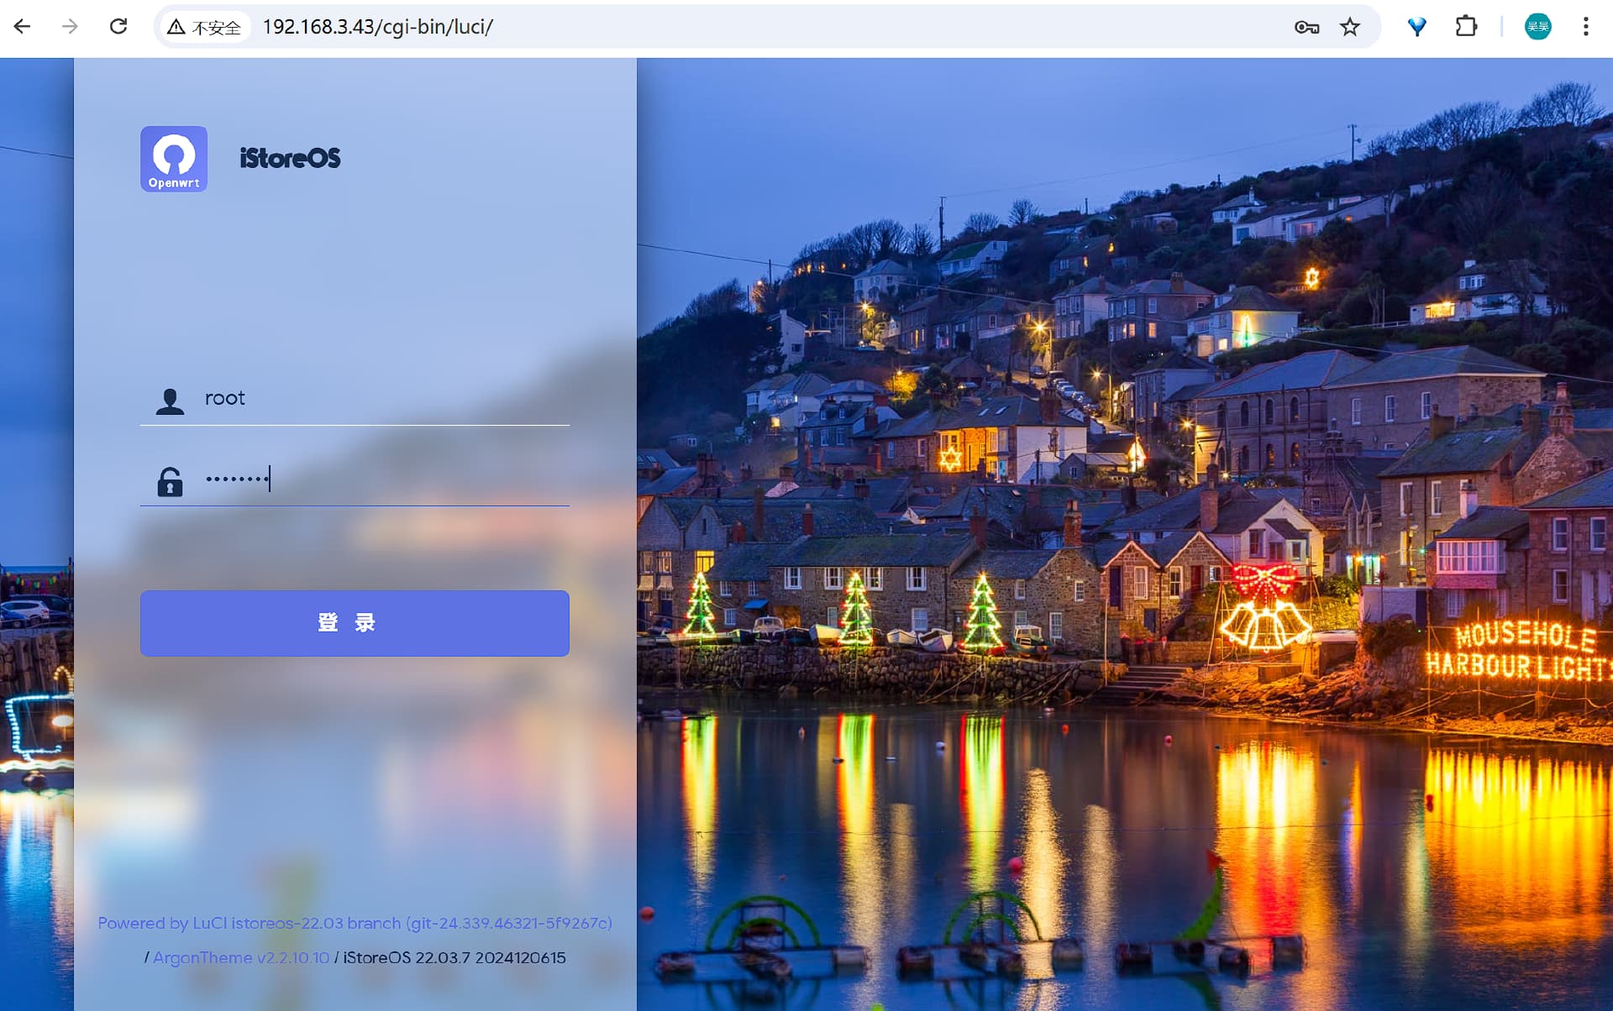Click the browser back arrow
The width and height of the screenshot is (1613, 1011).
[23, 27]
